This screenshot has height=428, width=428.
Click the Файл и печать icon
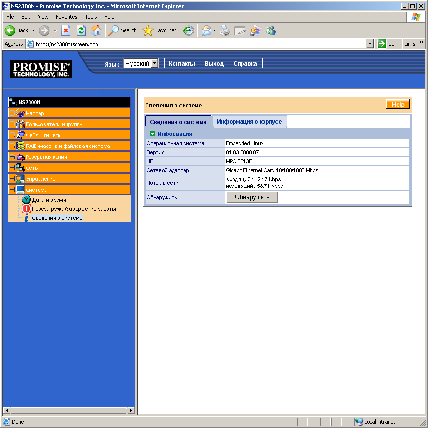point(20,135)
